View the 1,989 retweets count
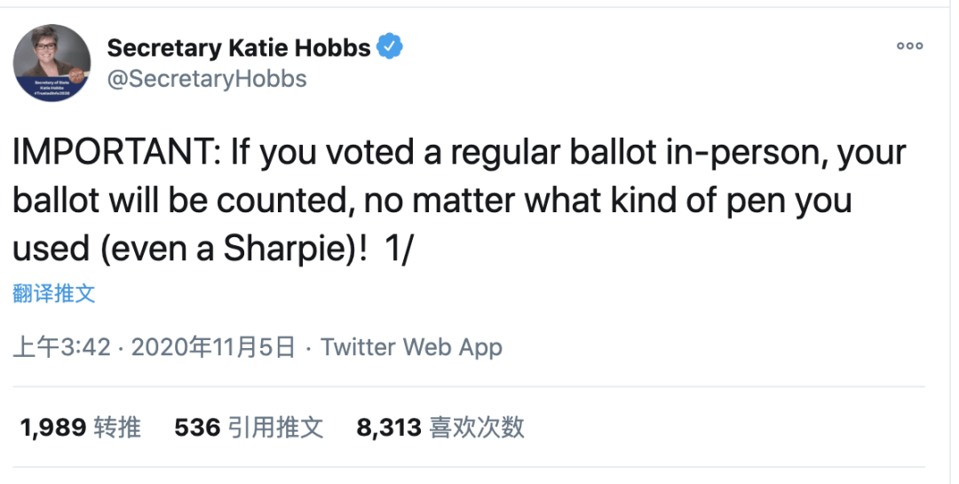The image size is (959, 484). pos(53,427)
